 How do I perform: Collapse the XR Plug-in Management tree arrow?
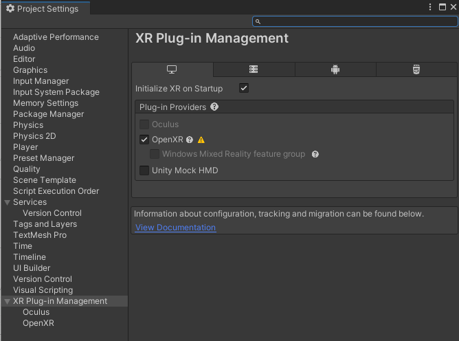(8, 301)
